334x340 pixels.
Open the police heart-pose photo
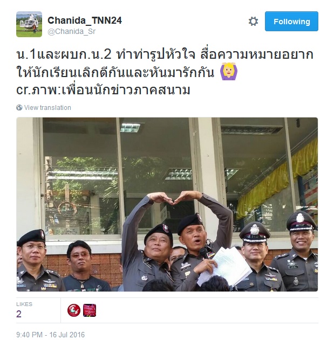pyautogui.click(x=167, y=204)
